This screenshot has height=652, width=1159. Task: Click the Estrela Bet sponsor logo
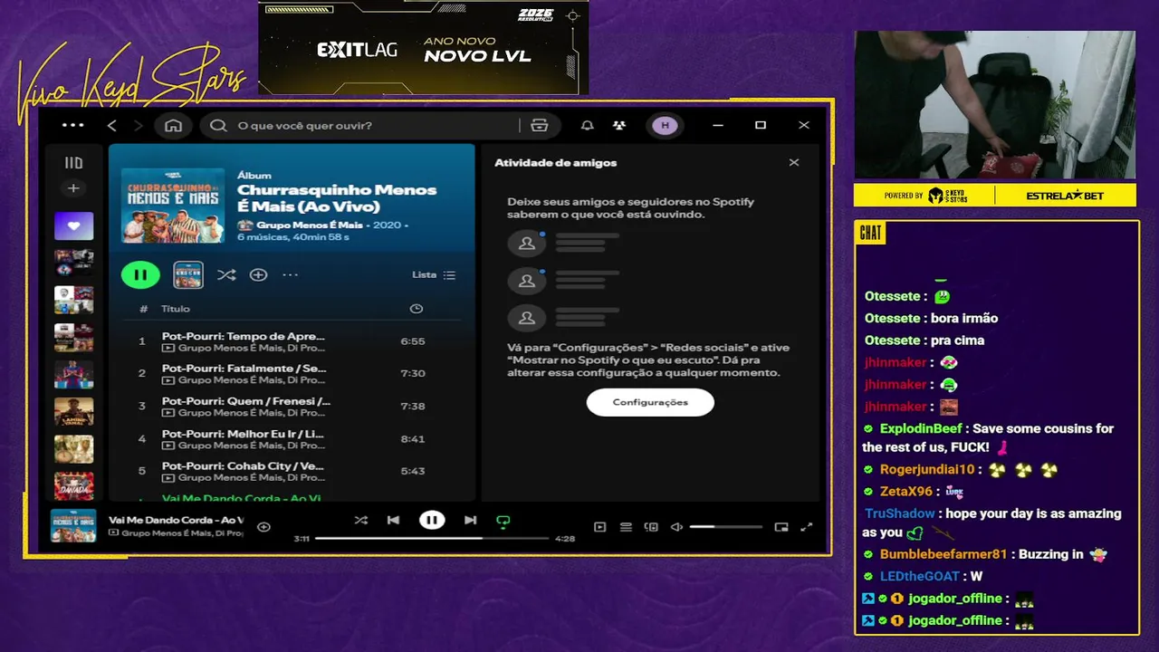click(x=1064, y=196)
